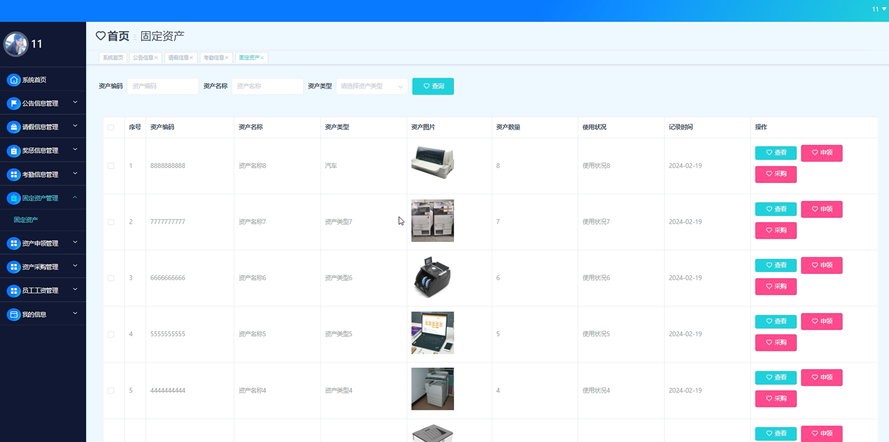Check the row with code 8888888888
The width and height of the screenshot is (889, 442).
click(x=111, y=166)
